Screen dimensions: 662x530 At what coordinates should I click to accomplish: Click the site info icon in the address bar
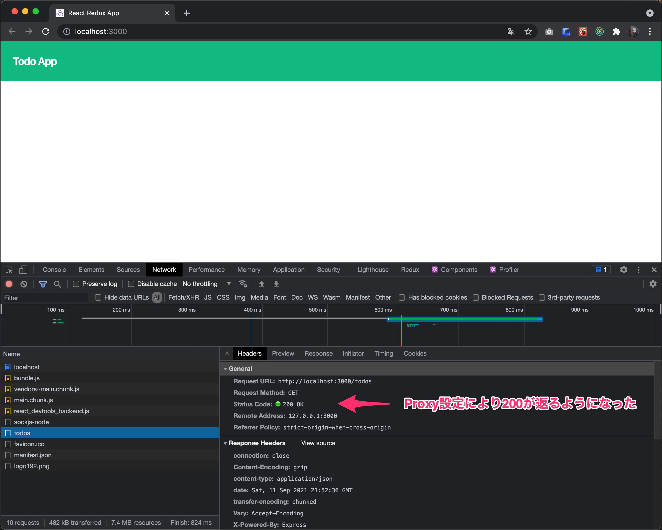click(67, 32)
